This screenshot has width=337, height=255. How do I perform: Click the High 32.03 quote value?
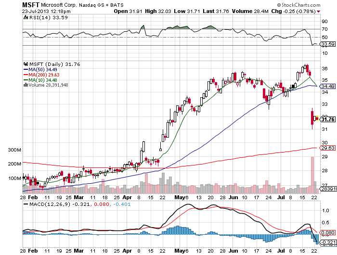[x=158, y=11]
